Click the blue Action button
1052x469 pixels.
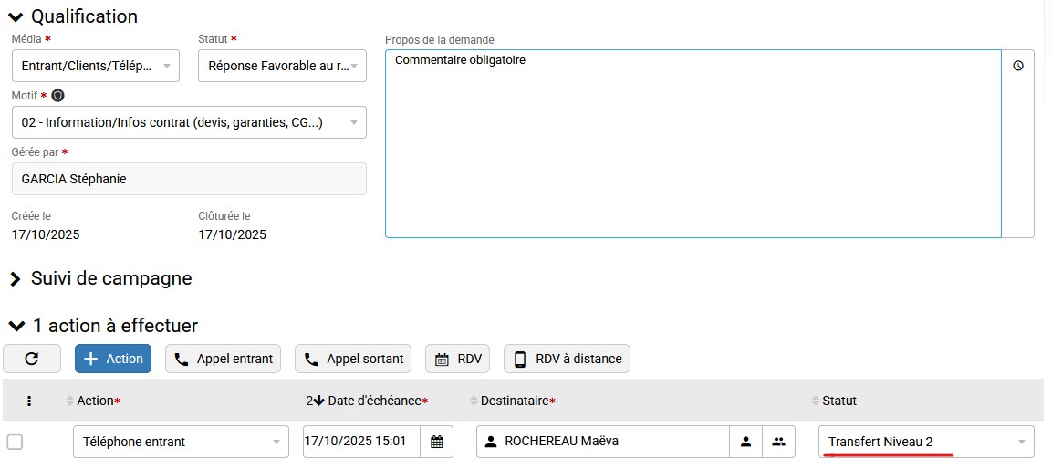pyautogui.click(x=113, y=359)
